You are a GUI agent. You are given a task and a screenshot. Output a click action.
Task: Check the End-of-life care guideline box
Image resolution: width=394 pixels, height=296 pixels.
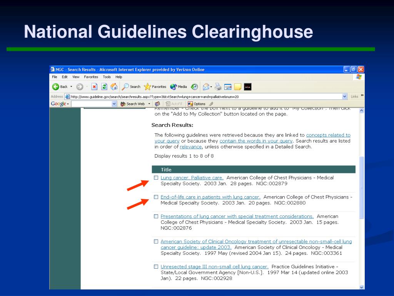pyautogui.click(x=156, y=197)
